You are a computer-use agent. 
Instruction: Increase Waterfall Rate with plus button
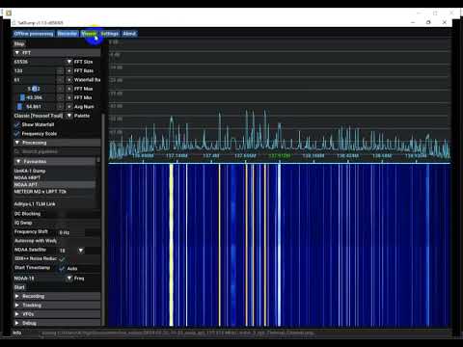[x=69, y=80]
